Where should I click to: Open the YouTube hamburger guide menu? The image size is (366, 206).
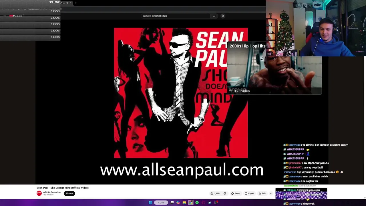(x=5, y=16)
